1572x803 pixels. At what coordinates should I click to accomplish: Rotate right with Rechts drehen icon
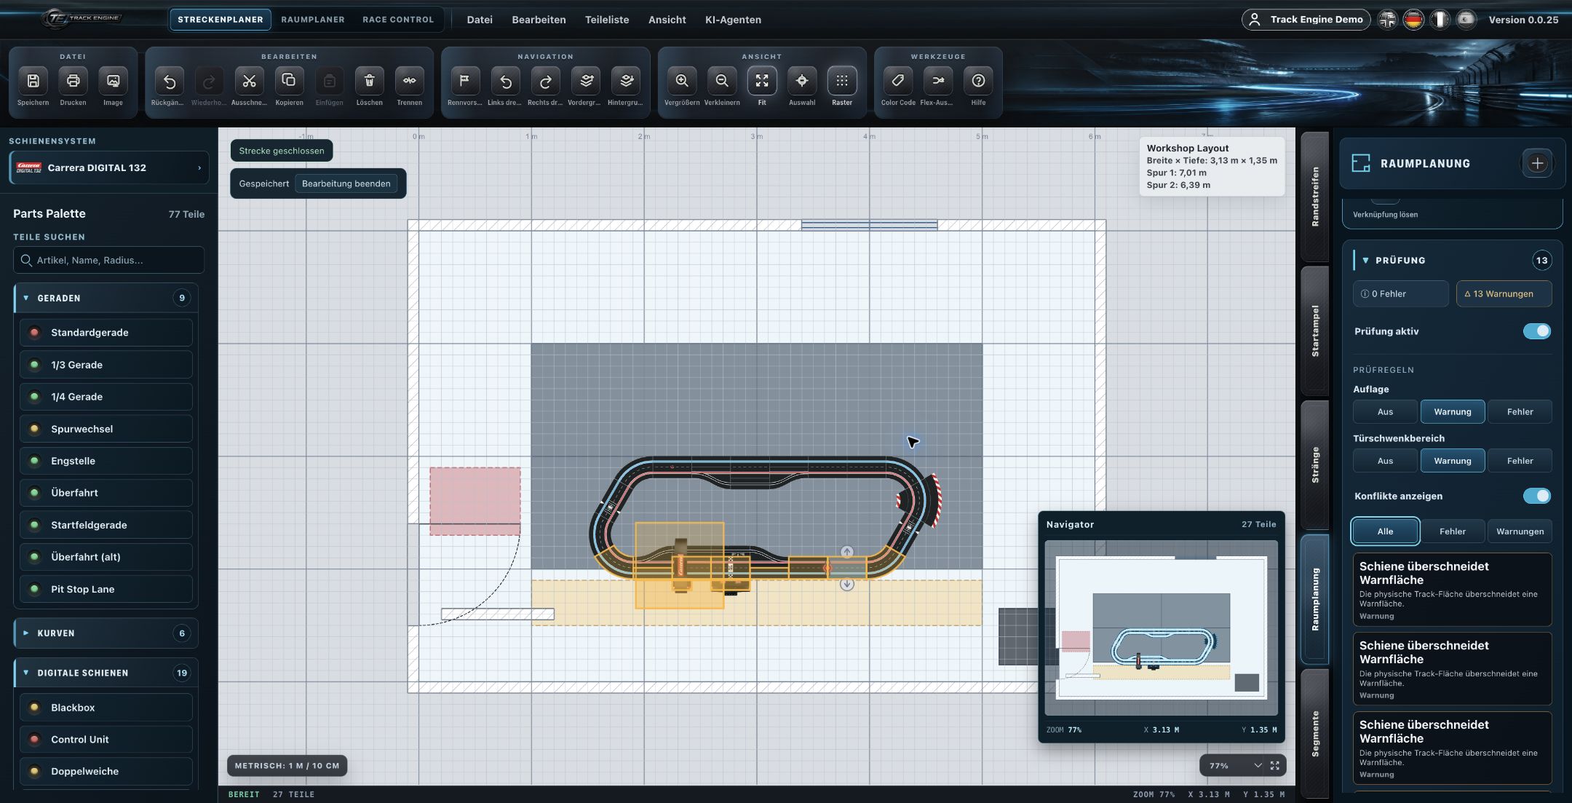(545, 81)
